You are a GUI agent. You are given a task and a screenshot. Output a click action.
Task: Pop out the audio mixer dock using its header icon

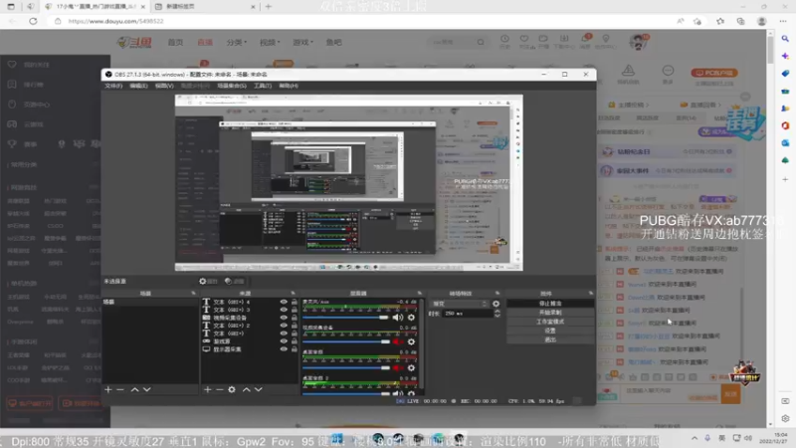tap(419, 293)
